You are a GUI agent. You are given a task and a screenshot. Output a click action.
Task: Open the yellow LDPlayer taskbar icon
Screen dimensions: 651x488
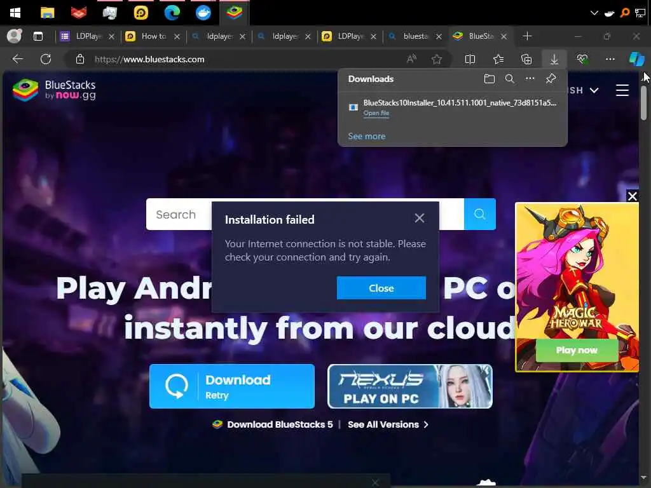tap(140, 13)
